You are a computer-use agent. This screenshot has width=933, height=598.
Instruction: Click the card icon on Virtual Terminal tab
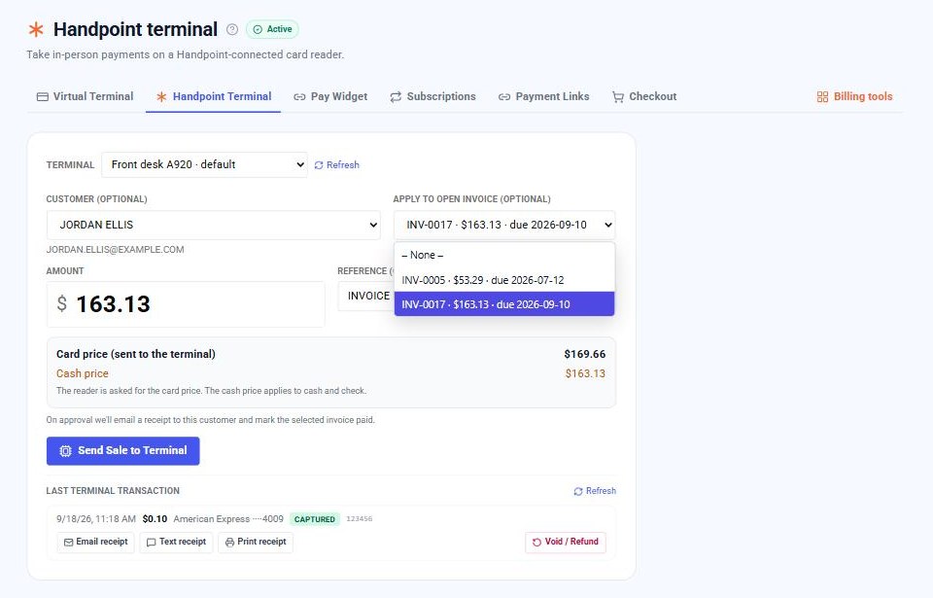point(42,96)
